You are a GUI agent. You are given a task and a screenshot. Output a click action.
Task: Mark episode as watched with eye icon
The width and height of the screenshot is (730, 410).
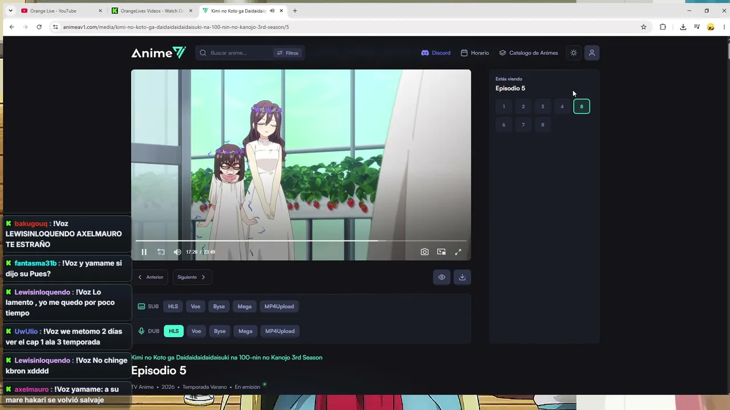441,277
